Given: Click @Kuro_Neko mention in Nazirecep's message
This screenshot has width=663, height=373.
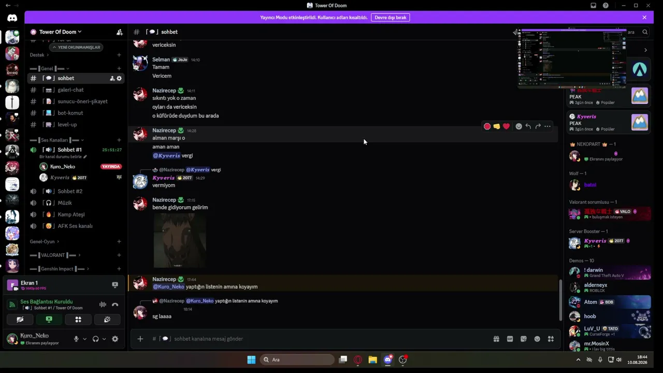Looking at the screenshot, I should pyautogui.click(x=168, y=286).
